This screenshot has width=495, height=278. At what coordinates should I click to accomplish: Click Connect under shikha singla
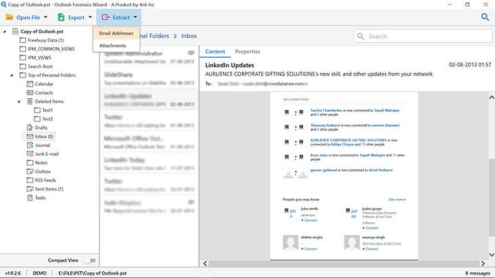tap(310, 248)
